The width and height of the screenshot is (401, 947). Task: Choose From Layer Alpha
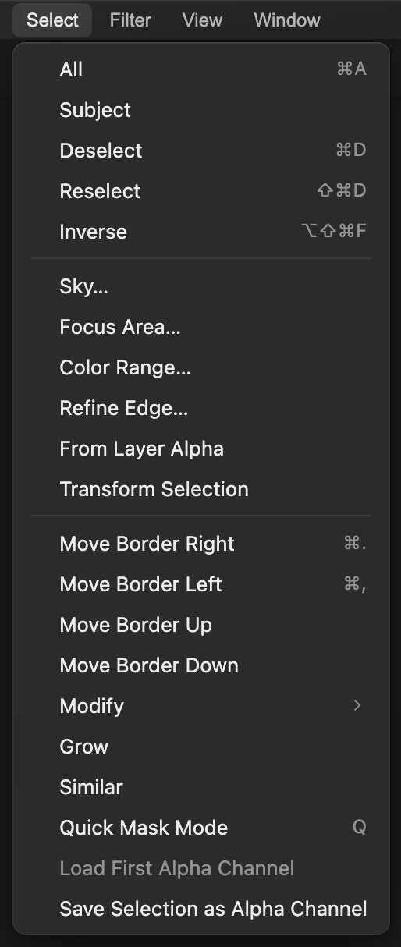coord(201,449)
